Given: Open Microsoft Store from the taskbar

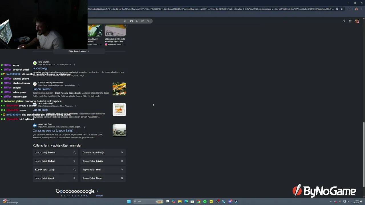Looking at the screenshot, I should click(x=192, y=202).
